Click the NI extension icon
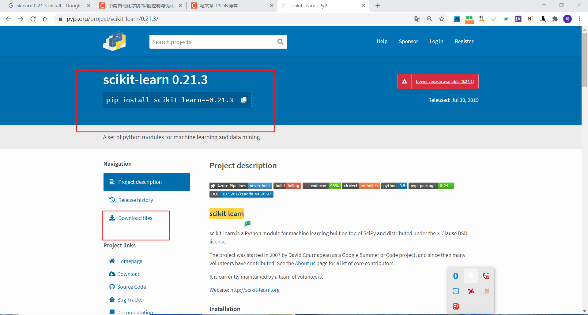The image size is (588, 315). (x=530, y=19)
